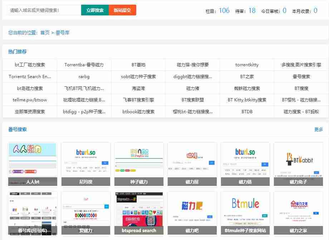Viewport: 329px width, 240px height.
Task: Open the Torrentba-番号磁力 link
Action: [84, 65]
